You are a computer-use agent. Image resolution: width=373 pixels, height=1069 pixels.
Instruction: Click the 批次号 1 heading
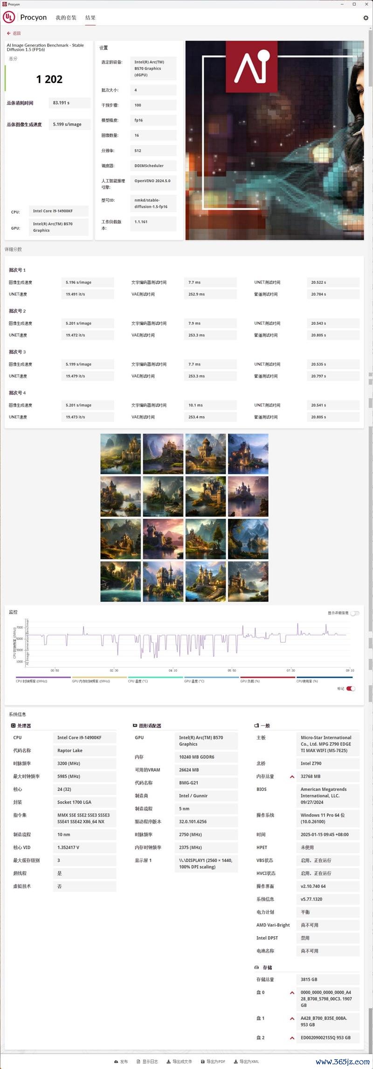point(17,270)
